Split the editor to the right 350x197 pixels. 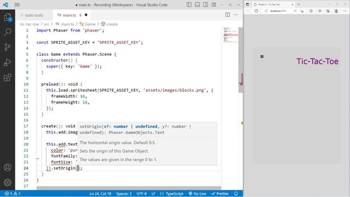(x=227, y=15)
